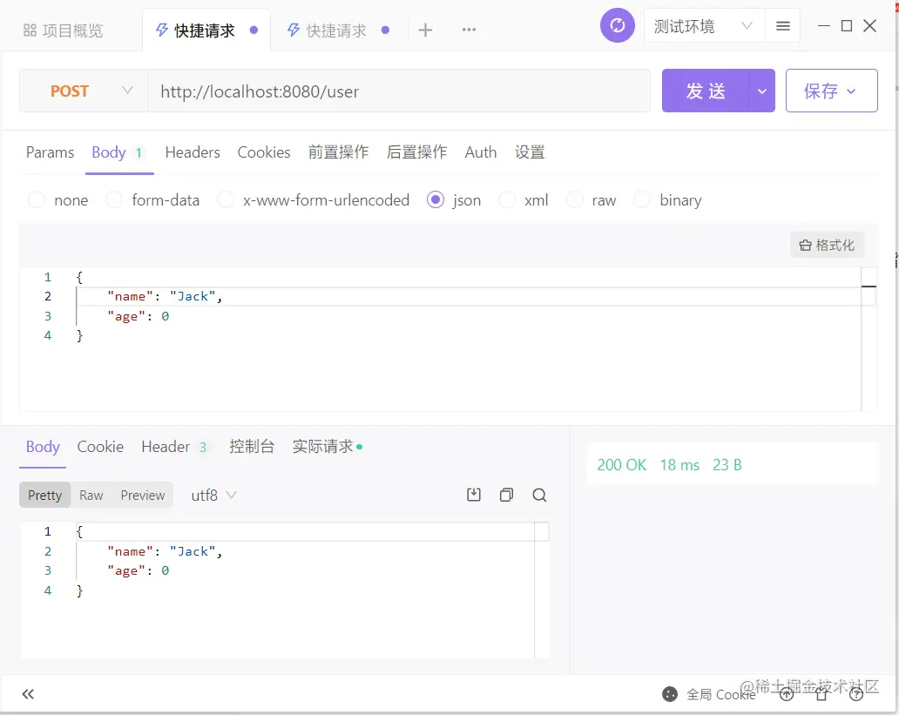Open the 设置 settings tab
899x715 pixels.
coord(530,152)
